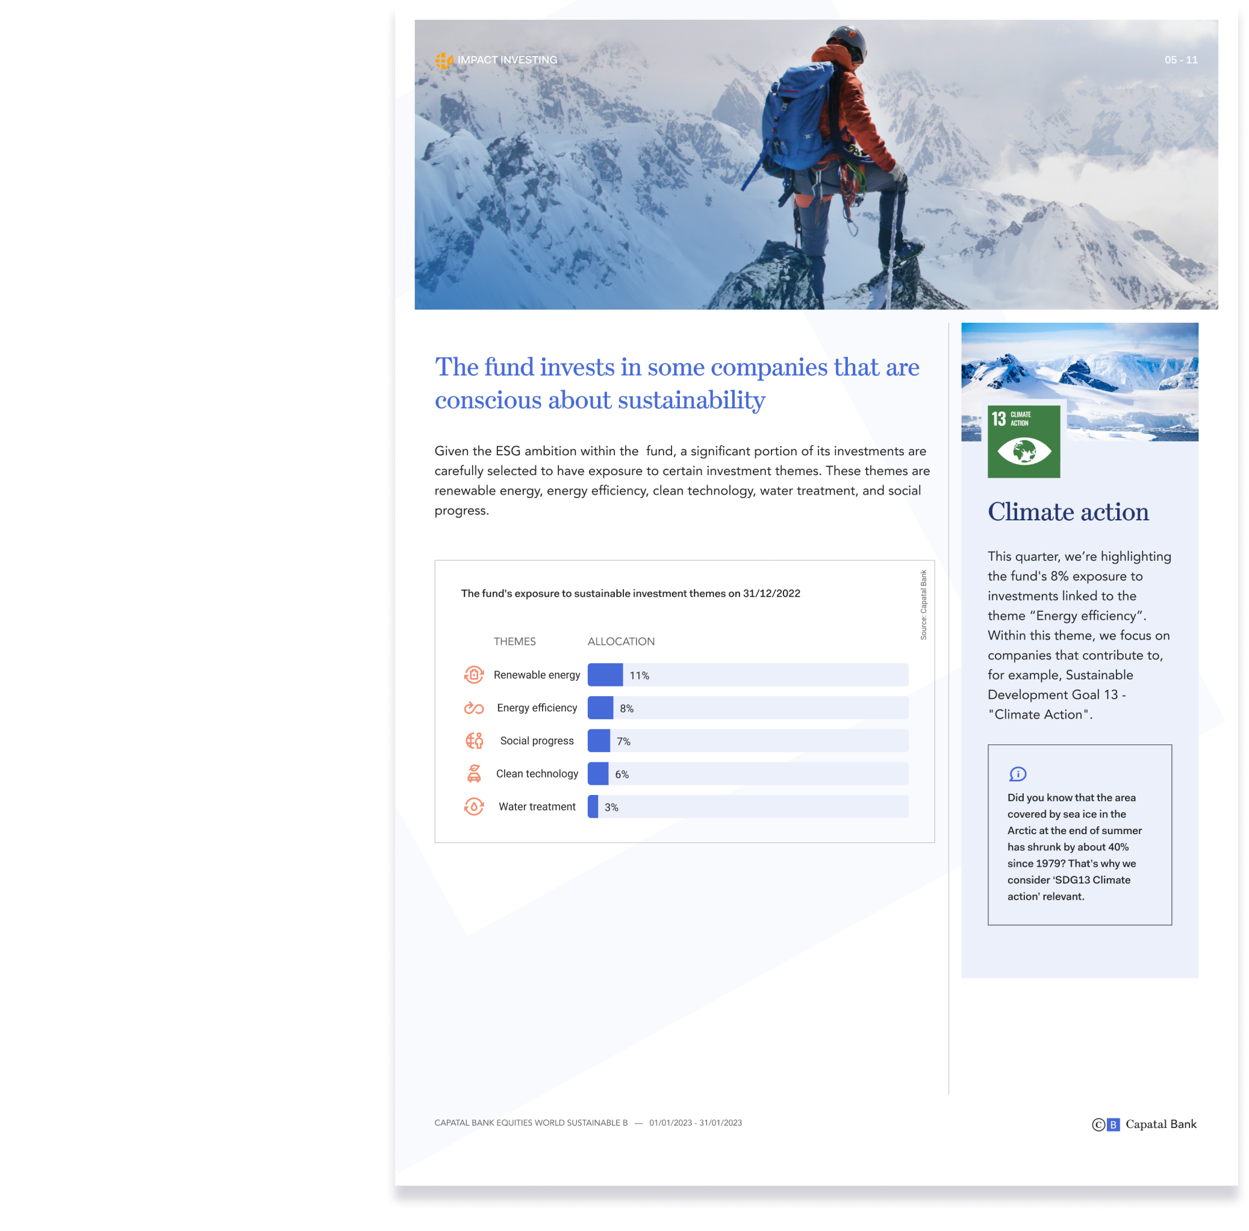Click the Clean technology car icon
This screenshot has width=1249, height=1231.
point(474,773)
